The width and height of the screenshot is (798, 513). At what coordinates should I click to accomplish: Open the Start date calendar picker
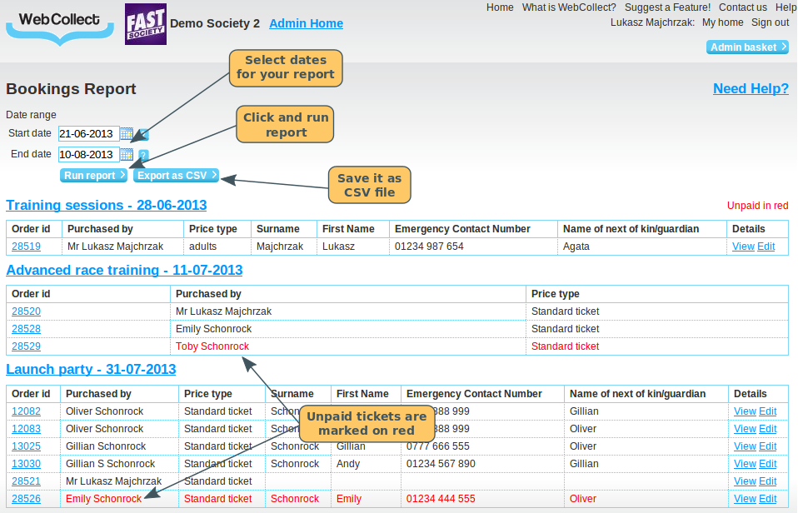[x=127, y=134]
